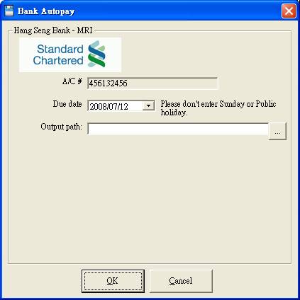Open the Due date calendar dropdown arrow

point(148,106)
